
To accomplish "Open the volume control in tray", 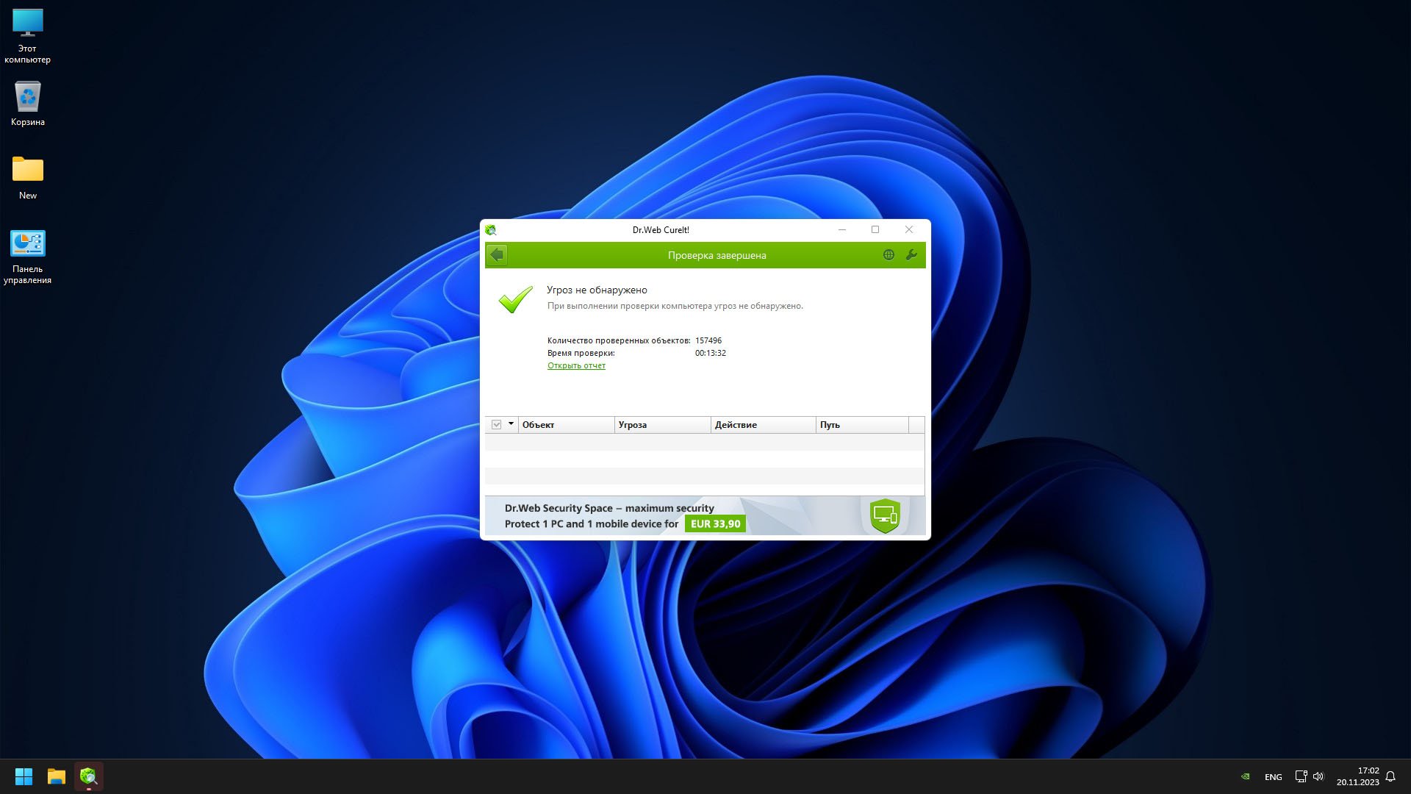I will 1318,776.
